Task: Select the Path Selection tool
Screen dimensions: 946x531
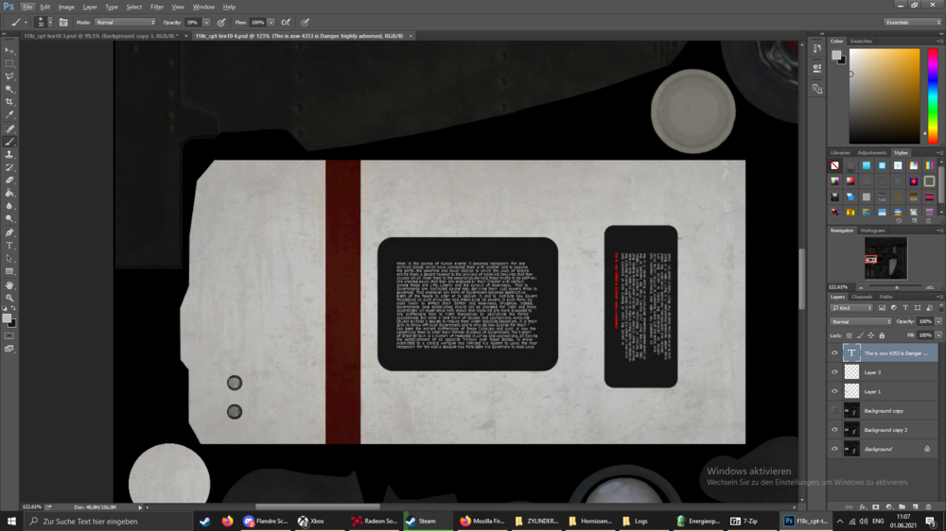Action: [9, 259]
